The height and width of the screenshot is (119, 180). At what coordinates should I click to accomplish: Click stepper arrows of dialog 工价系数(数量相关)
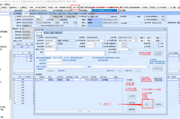pos(126,43)
